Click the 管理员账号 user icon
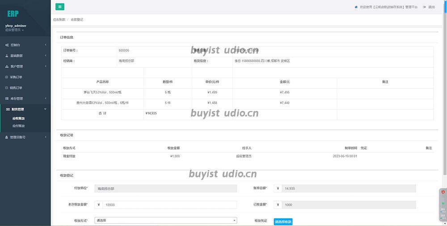 pyautogui.click(x=7, y=137)
